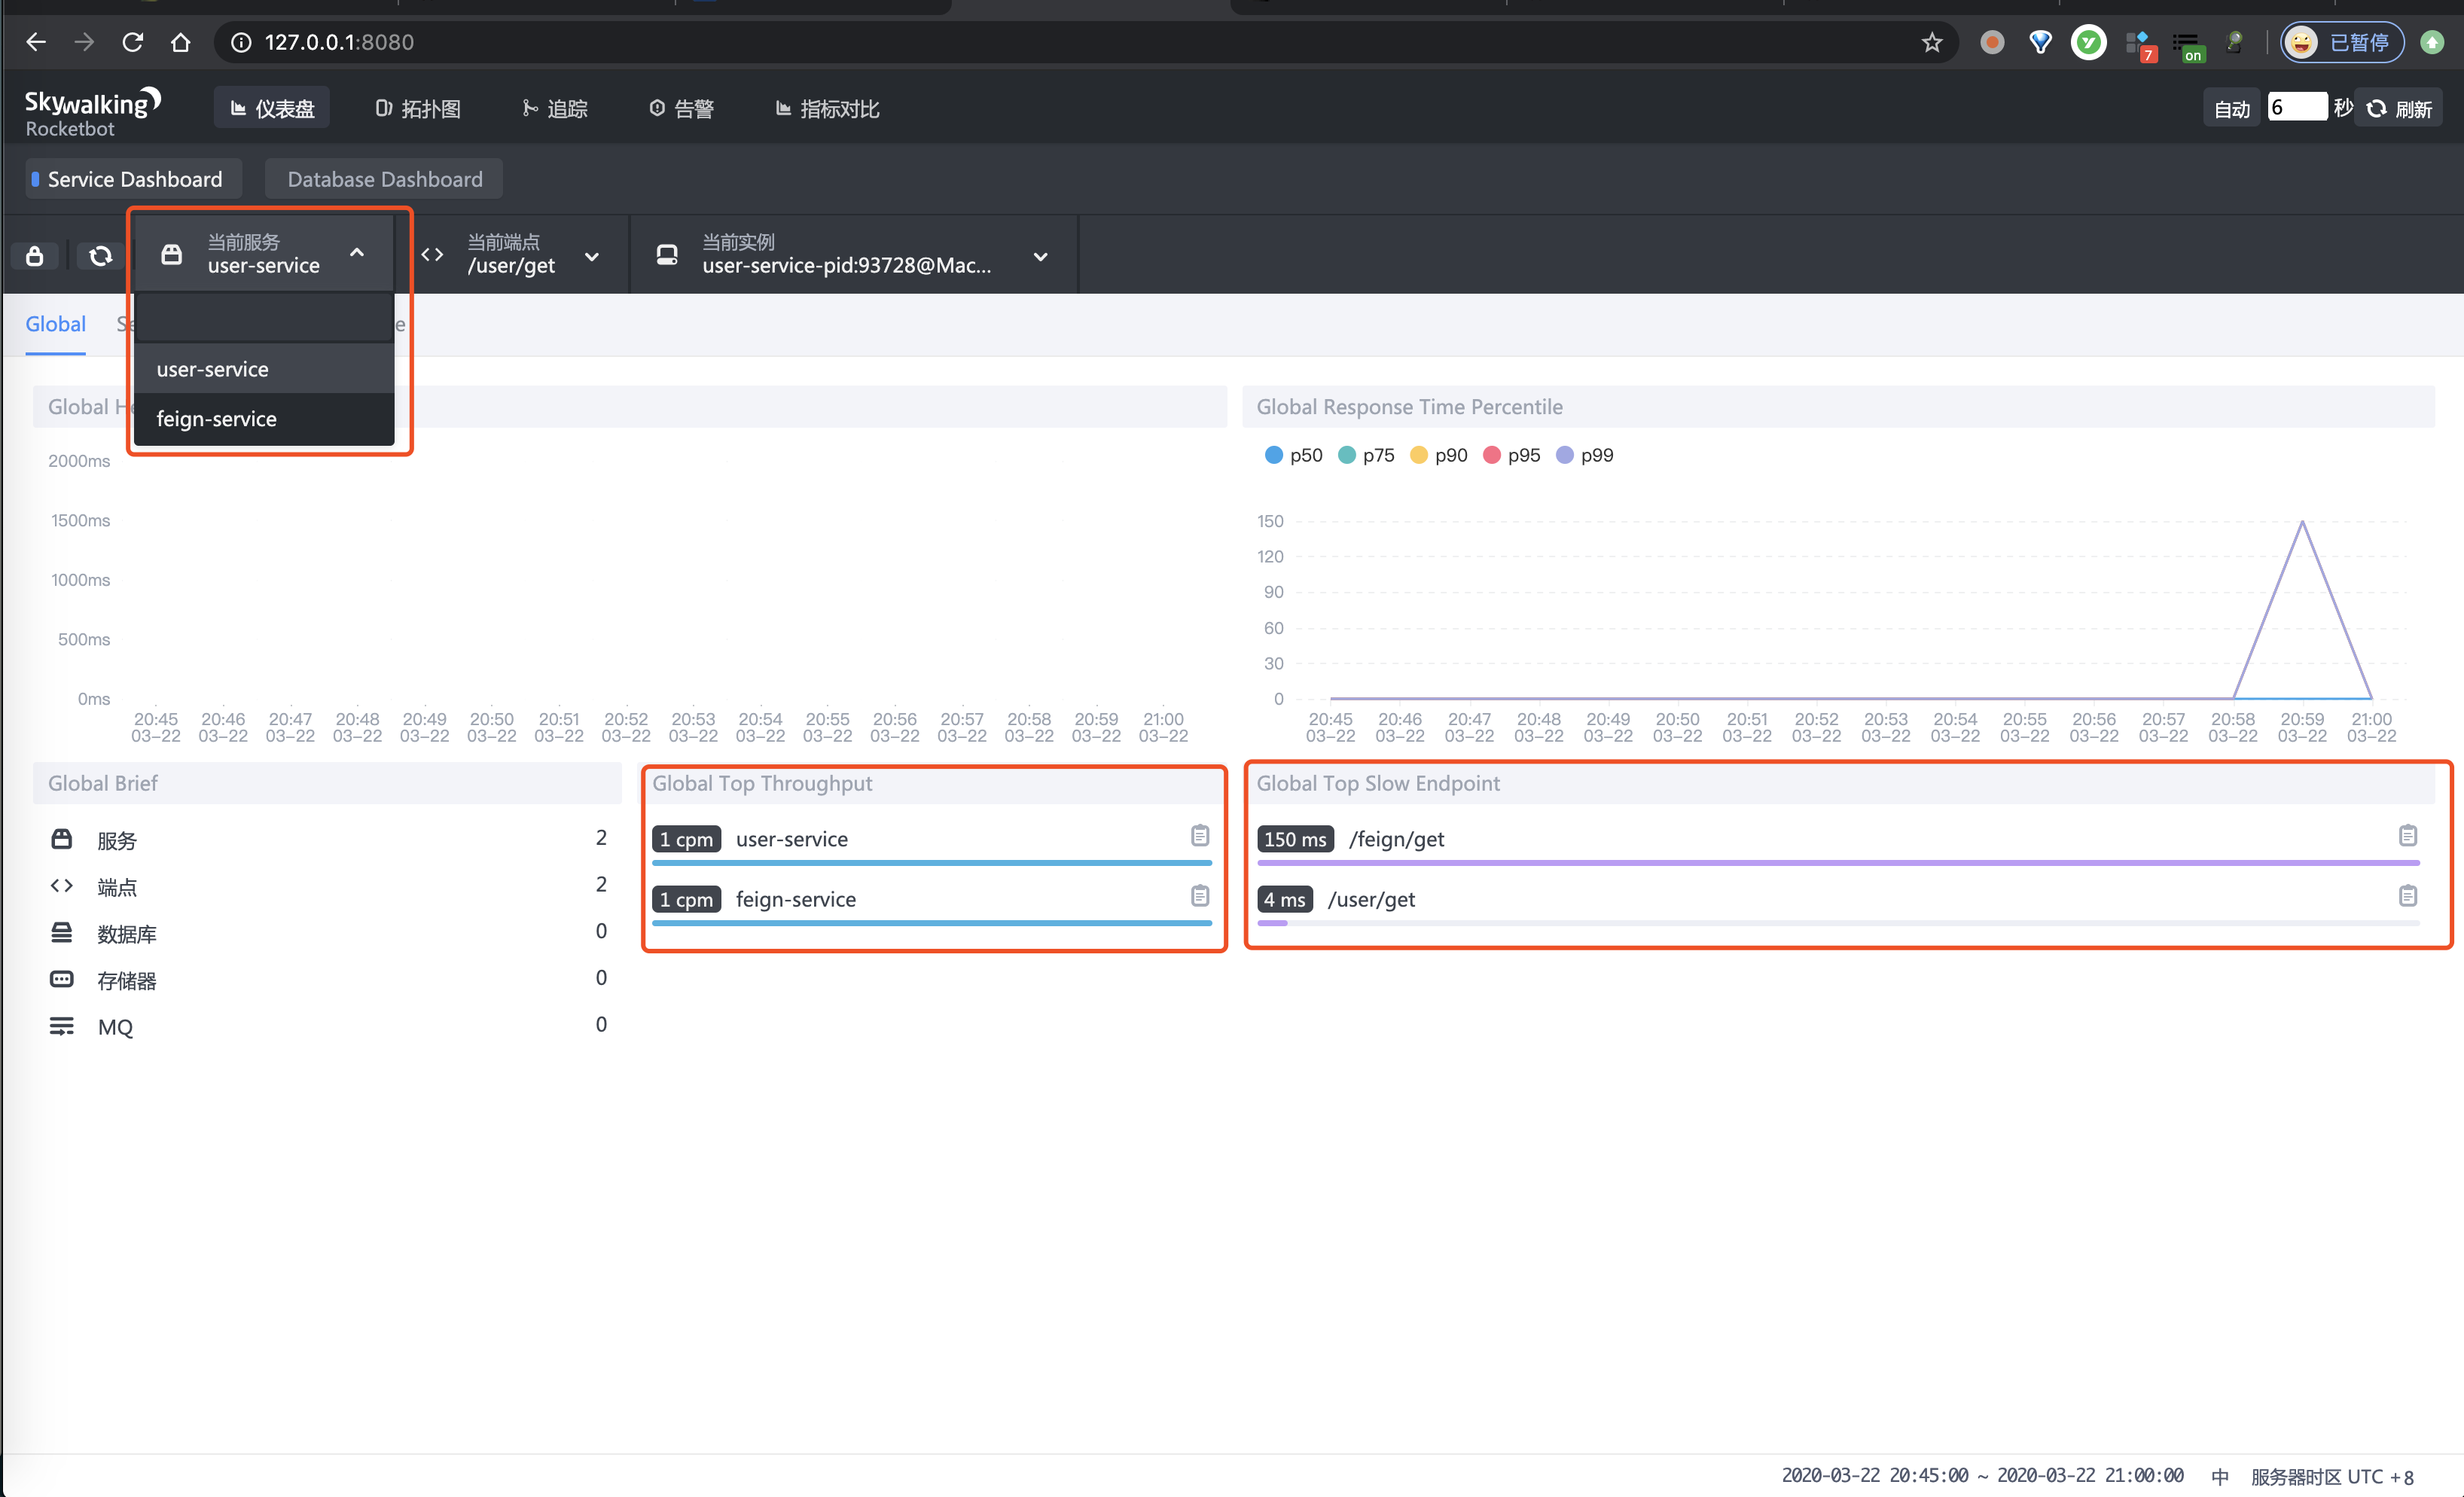Open the 拓扑图 topology menu
This screenshot has width=2464, height=1497.
[418, 108]
